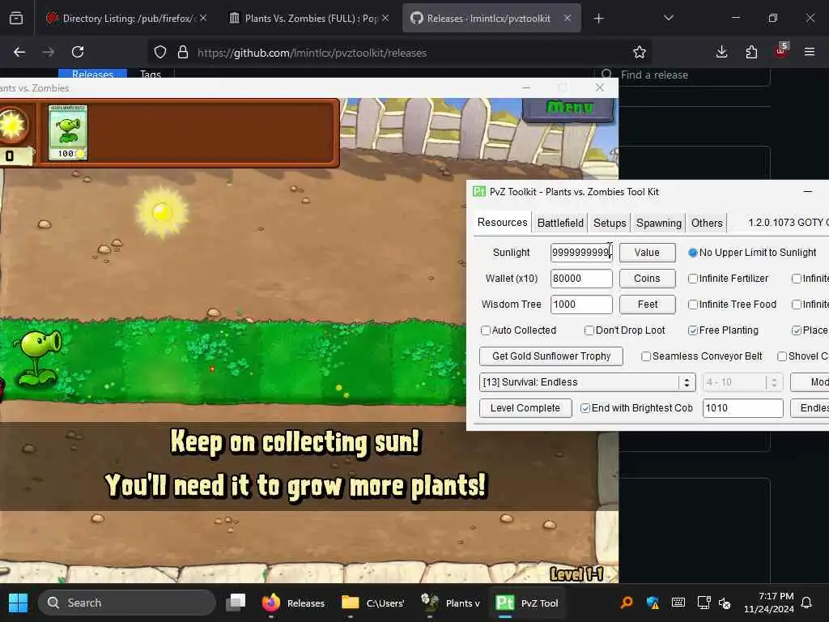Show site security lock information

pyautogui.click(x=183, y=53)
